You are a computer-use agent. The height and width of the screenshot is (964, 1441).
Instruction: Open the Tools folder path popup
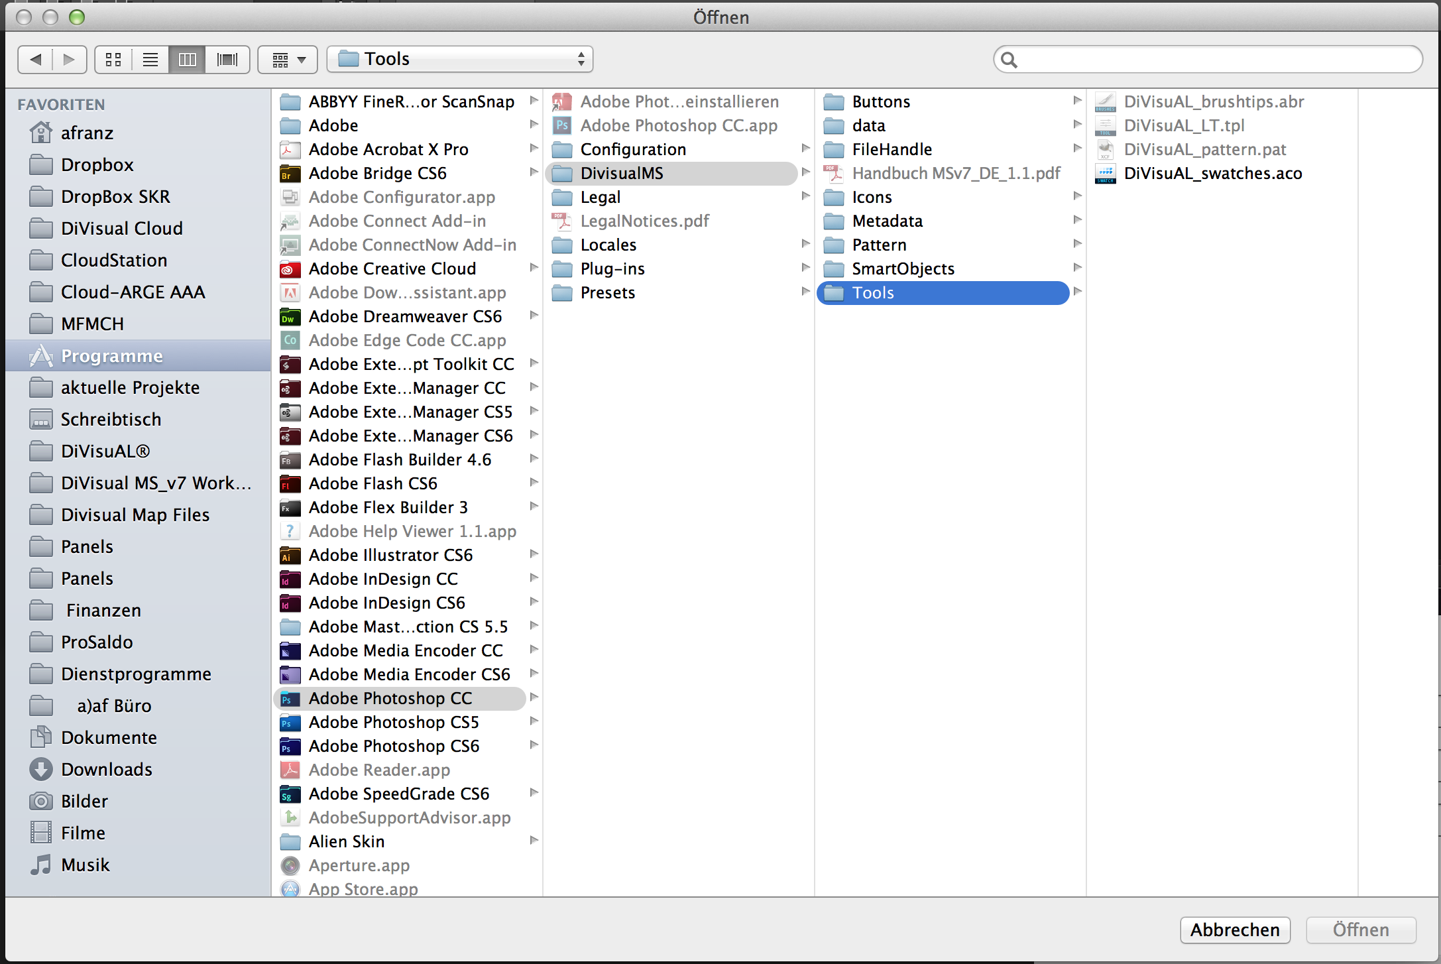(x=459, y=59)
